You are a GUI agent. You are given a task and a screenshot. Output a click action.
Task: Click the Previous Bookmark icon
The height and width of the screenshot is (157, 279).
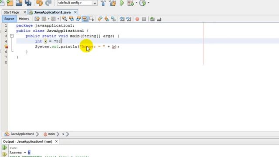100,19
